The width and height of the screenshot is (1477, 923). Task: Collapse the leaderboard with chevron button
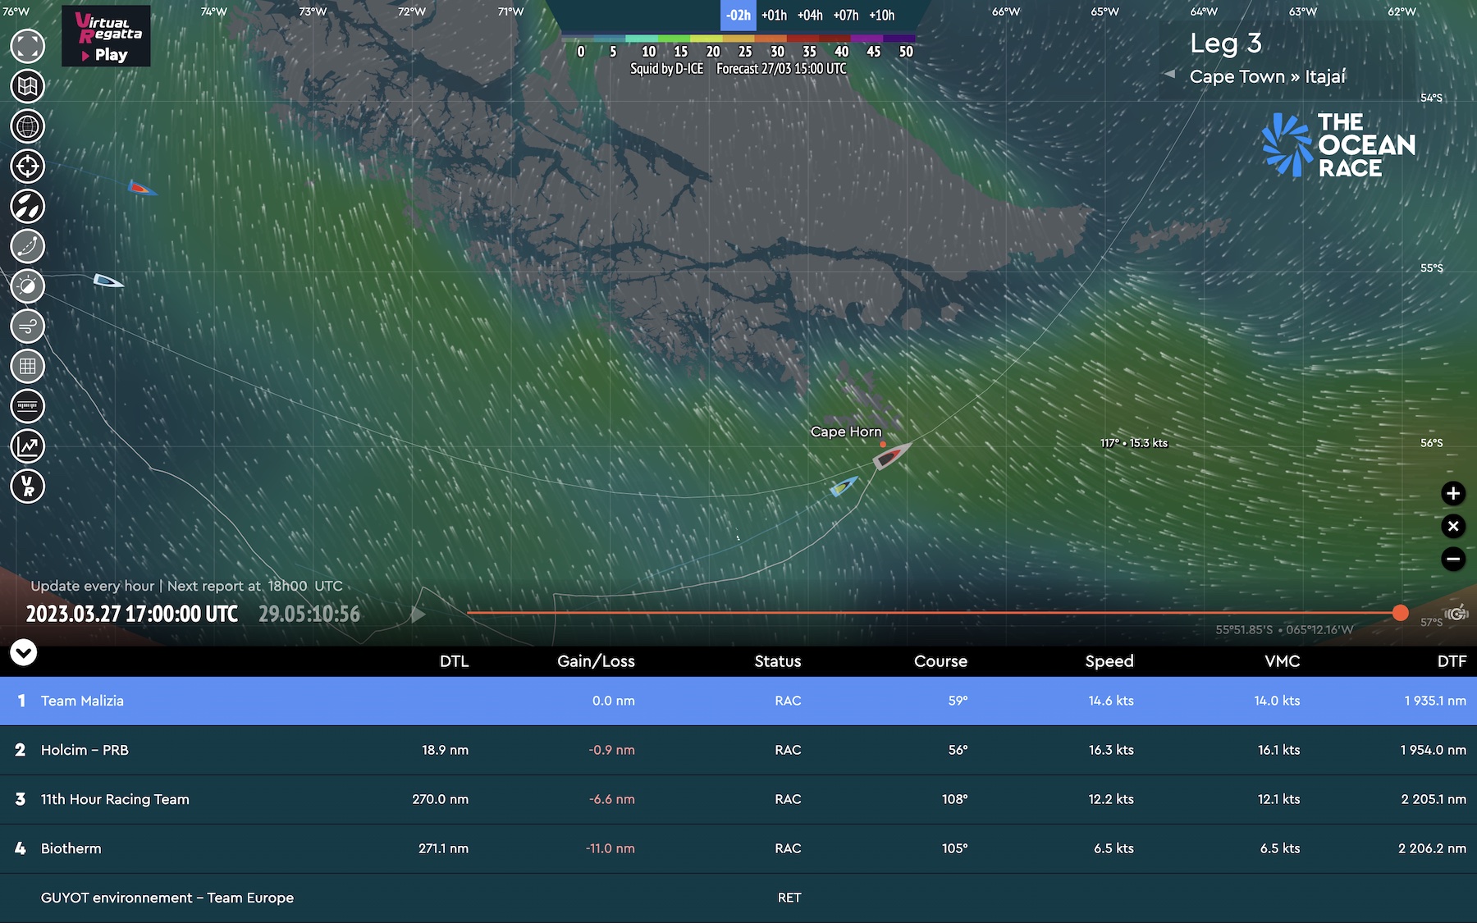pos(24,653)
